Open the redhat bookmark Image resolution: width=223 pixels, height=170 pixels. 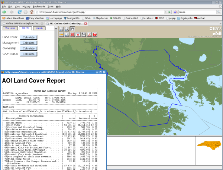point(199,18)
